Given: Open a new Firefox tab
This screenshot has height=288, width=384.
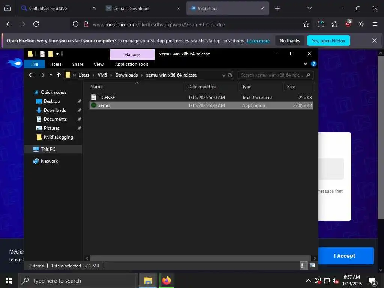Looking at the screenshot, I should click(277, 9).
